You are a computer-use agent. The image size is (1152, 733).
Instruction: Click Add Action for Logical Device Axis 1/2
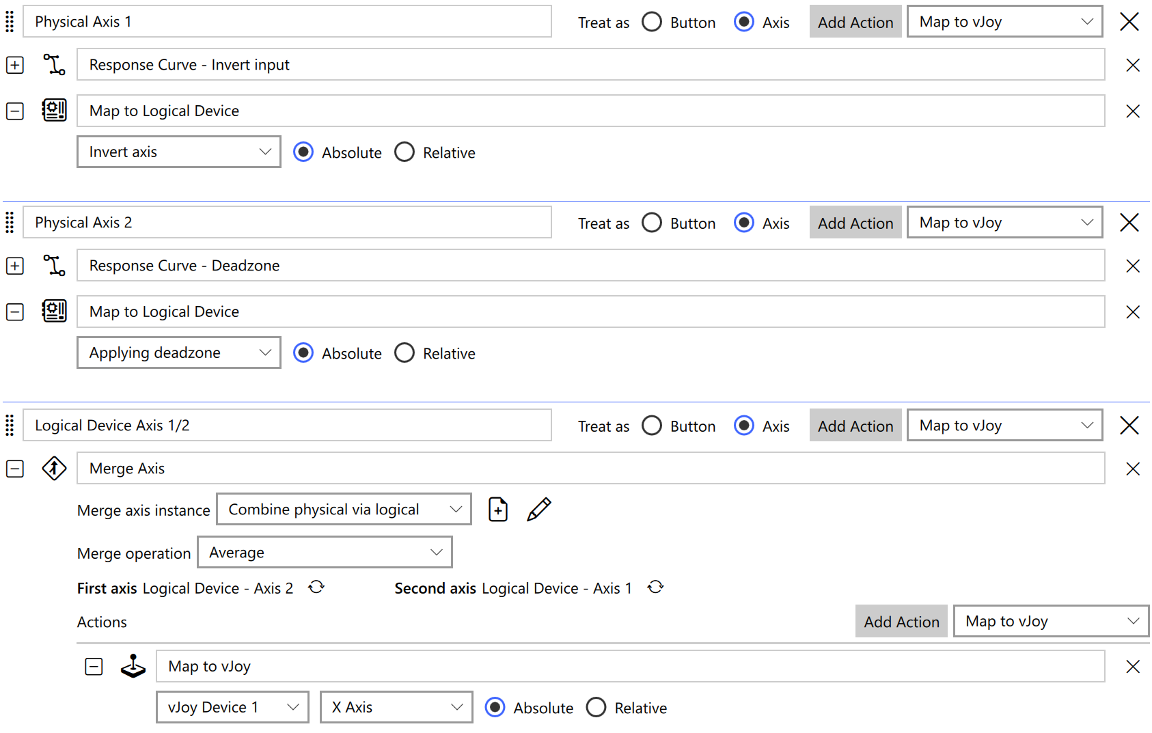[855, 425]
